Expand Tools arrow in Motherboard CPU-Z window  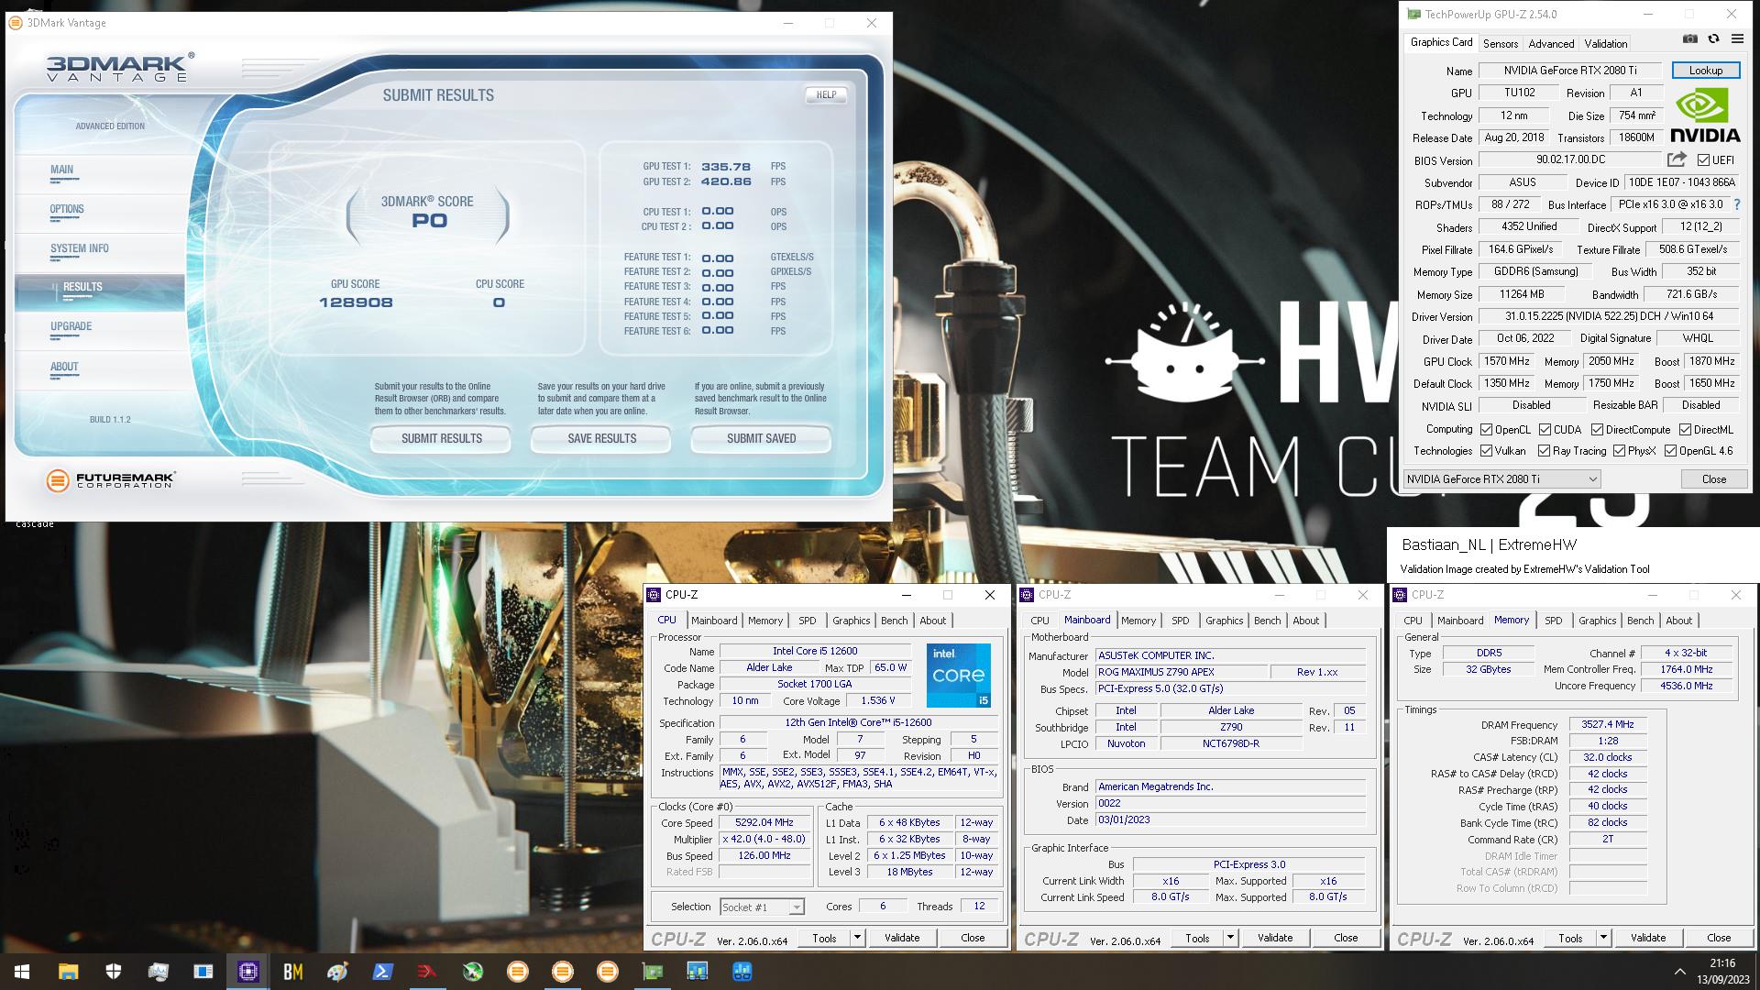click(x=1230, y=938)
